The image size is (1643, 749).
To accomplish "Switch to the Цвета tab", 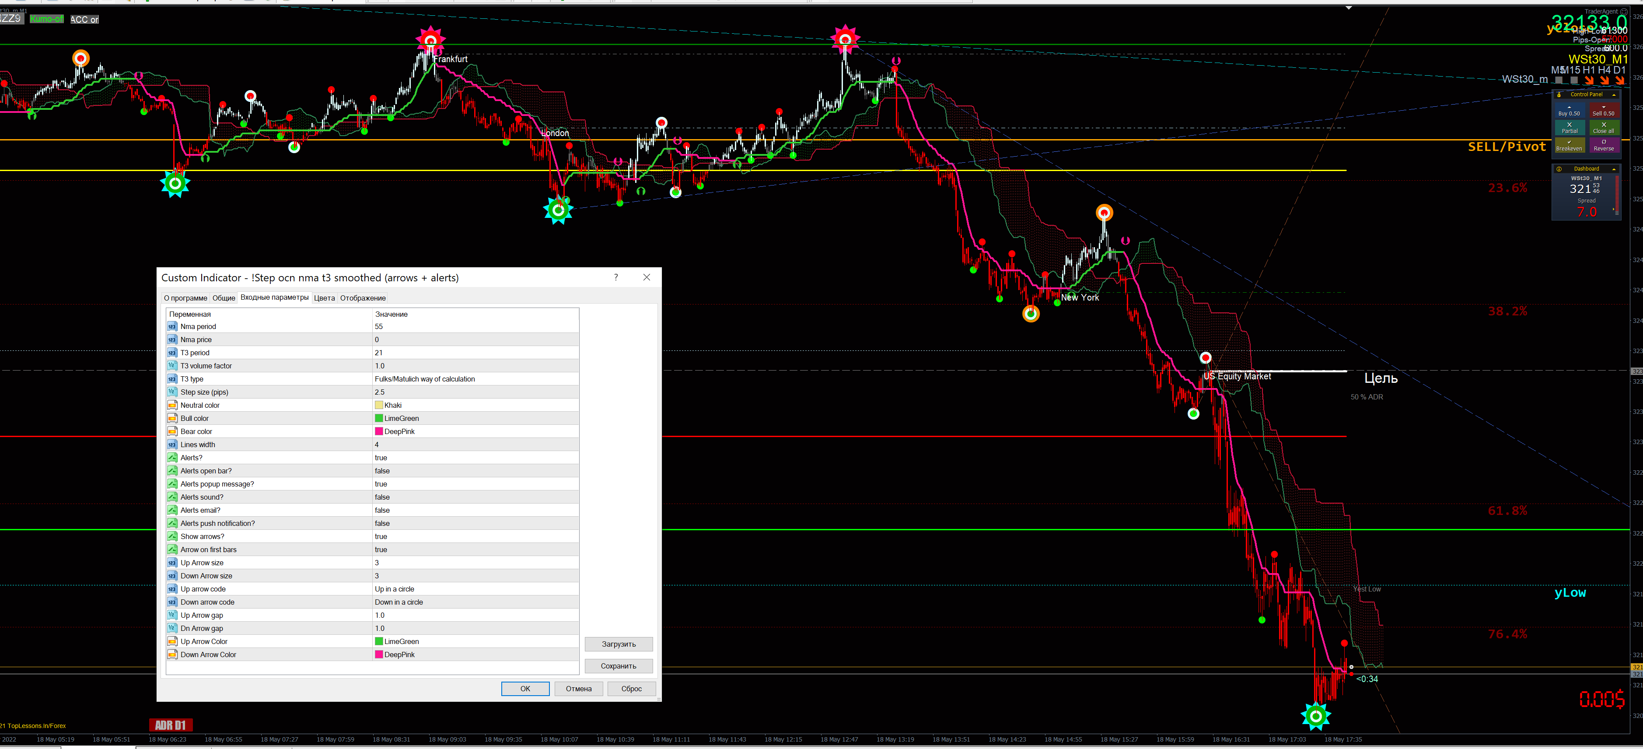I will (324, 298).
